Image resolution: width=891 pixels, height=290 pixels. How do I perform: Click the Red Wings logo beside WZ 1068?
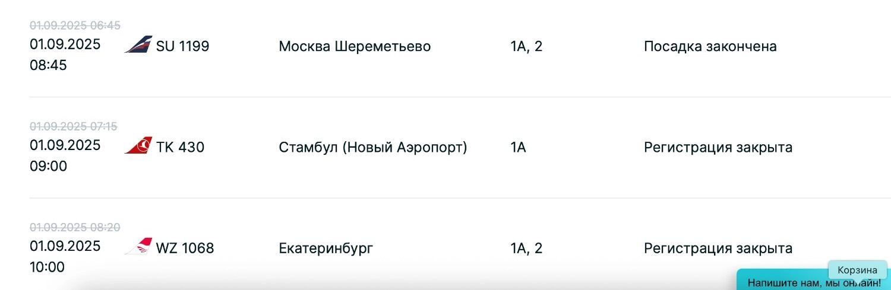coord(138,247)
